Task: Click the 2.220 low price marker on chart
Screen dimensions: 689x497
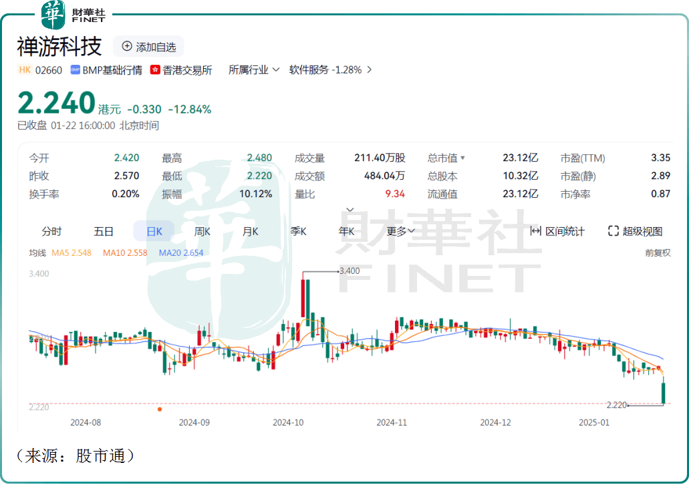Action: pos(617,405)
